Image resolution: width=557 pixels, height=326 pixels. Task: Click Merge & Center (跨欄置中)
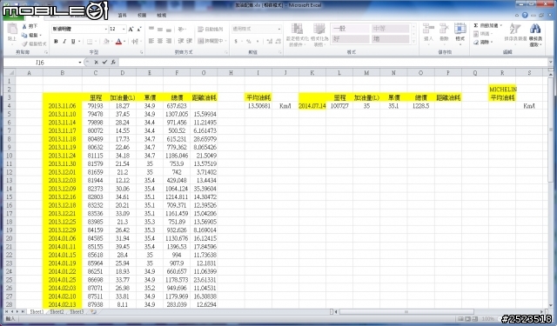(211, 41)
